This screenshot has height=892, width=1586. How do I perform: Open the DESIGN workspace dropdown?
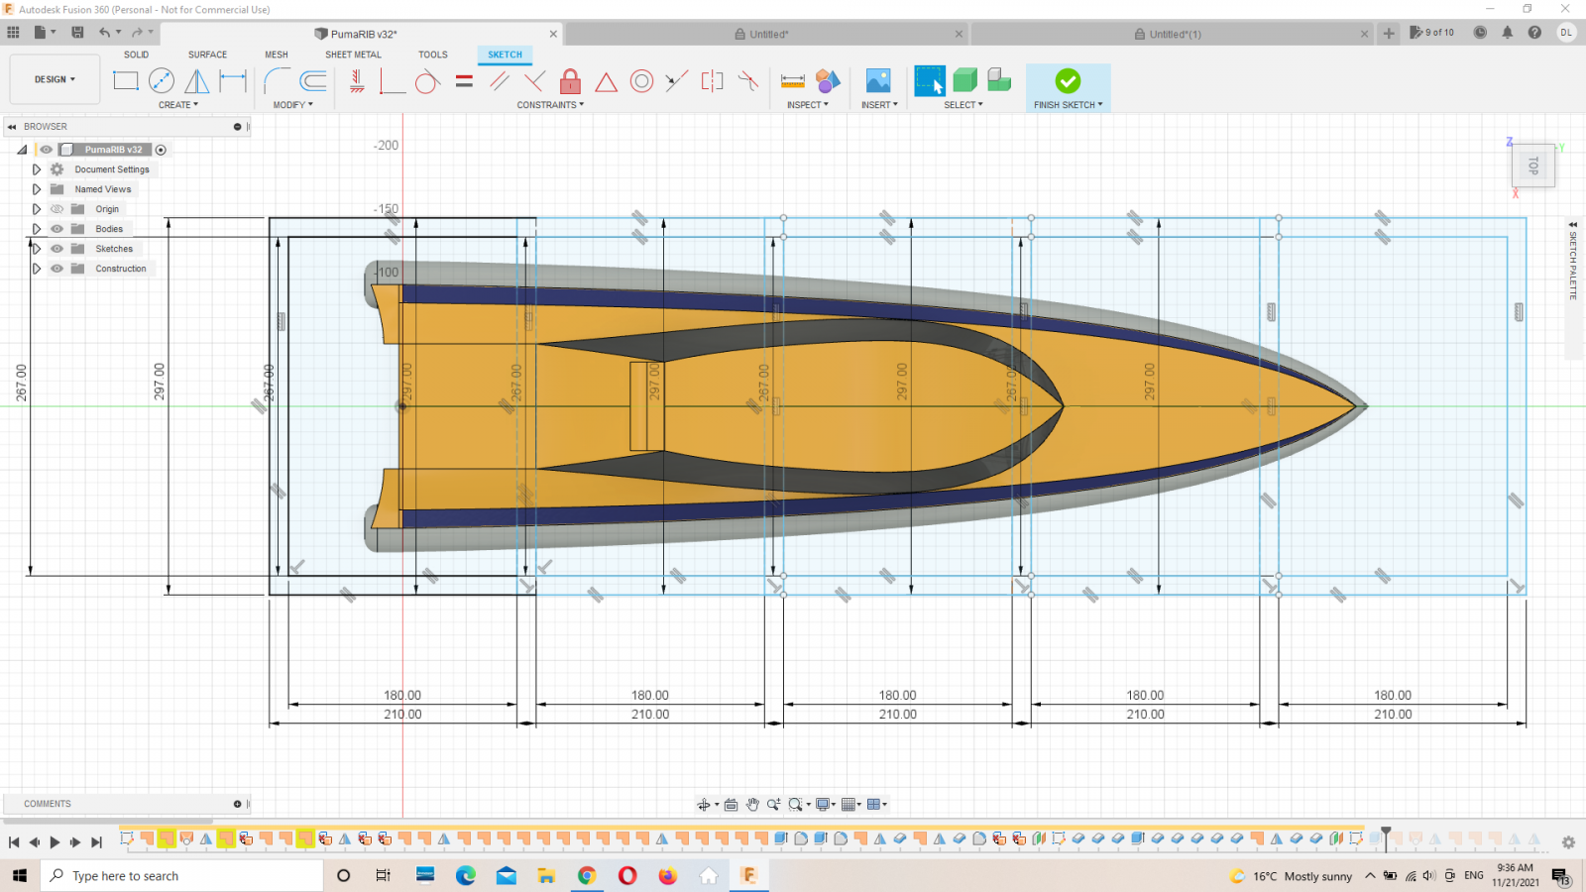point(55,79)
